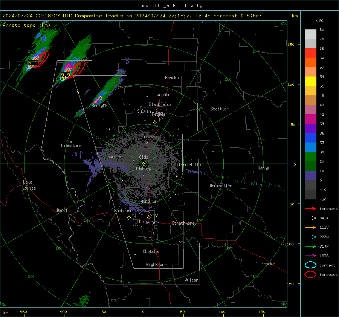Viewport: 339px width, 317px height.
Task: Click the Didsbury label
Action: [142, 169]
